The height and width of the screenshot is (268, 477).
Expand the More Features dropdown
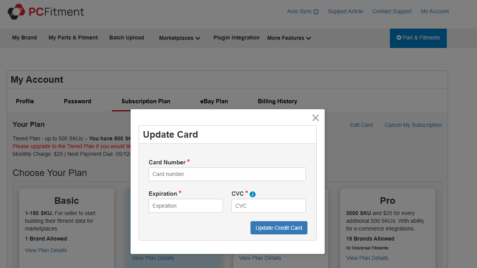[288, 38]
